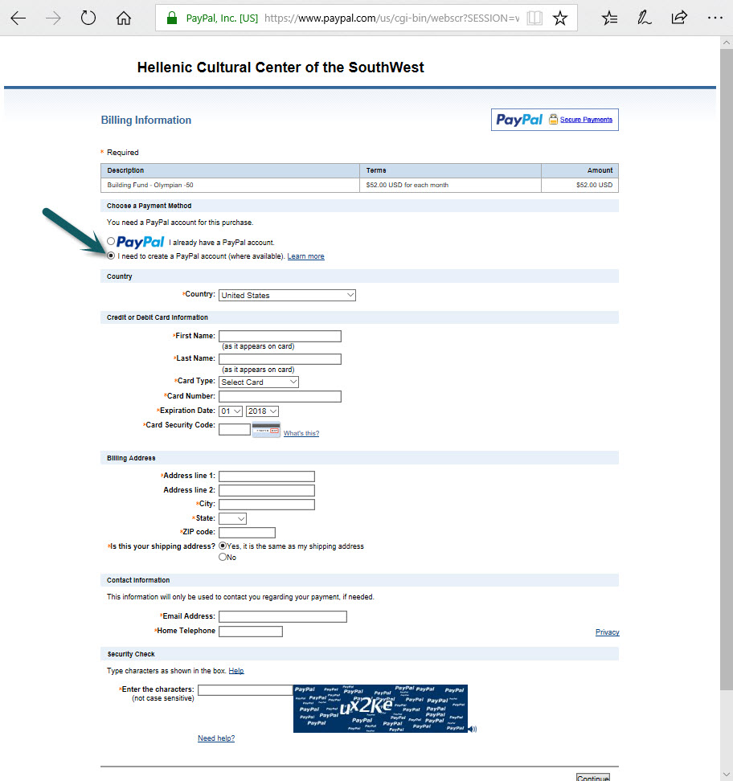Open the State dropdown

(232, 518)
